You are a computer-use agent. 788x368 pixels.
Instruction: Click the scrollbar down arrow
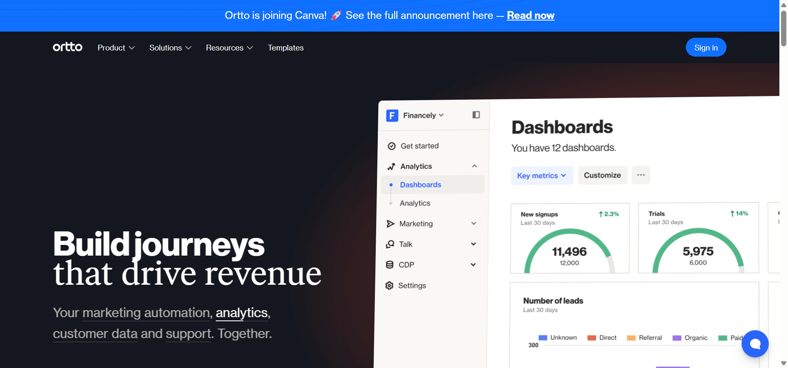pos(783,363)
